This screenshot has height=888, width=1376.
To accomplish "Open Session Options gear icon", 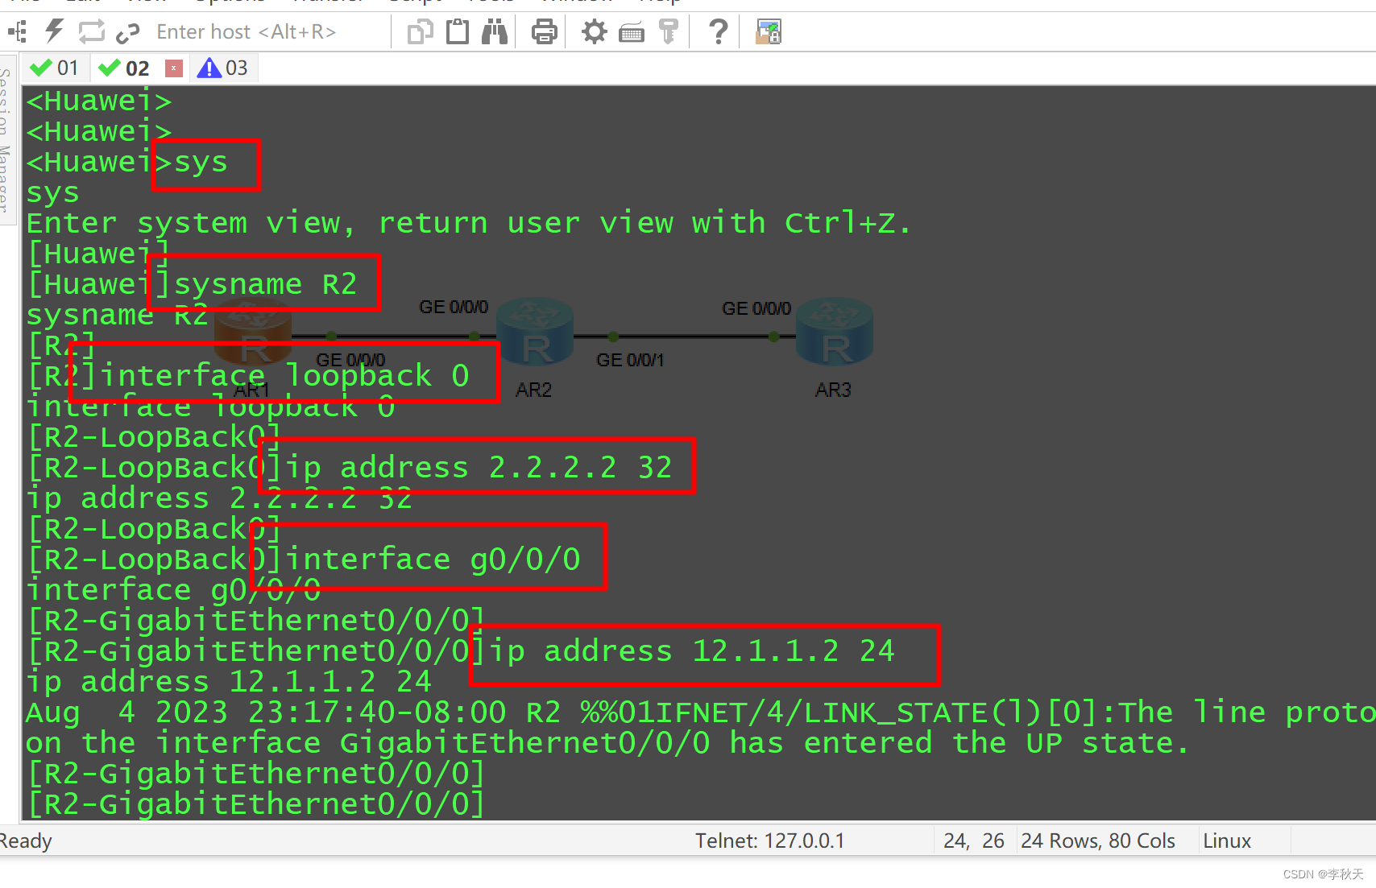I will (595, 32).
